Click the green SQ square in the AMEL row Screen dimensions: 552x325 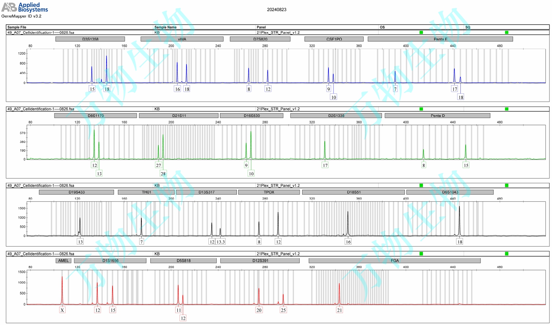tap(507, 254)
